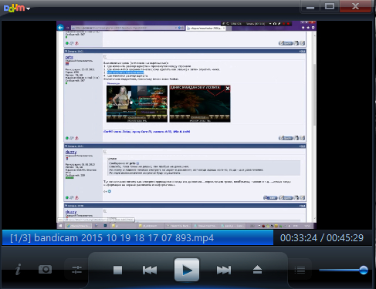Adjust the volume slider handle
This screenshot has width=376, height=289.
364,270
